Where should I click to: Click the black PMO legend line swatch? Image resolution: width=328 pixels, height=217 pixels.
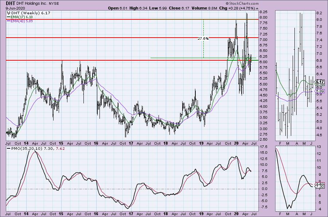click(9, 149)
